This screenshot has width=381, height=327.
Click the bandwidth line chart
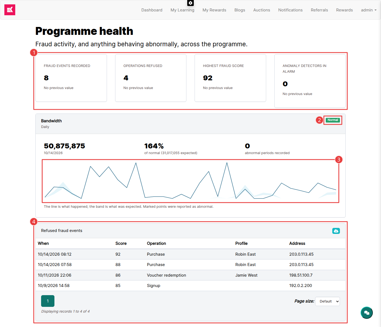point(190,181)
